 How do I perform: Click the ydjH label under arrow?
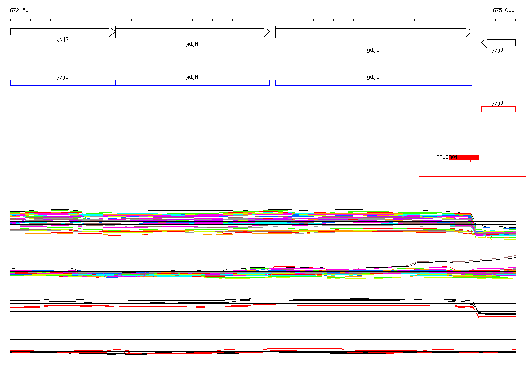pyautogui.click(x=192, y=44)
